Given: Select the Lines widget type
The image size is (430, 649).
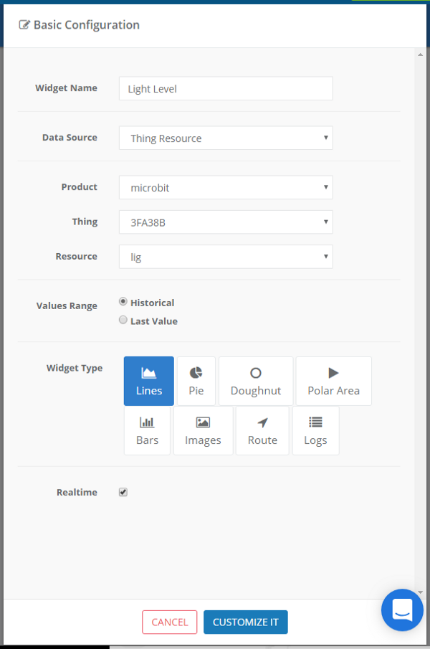Looking at the screenshot, I should point(149,381).
